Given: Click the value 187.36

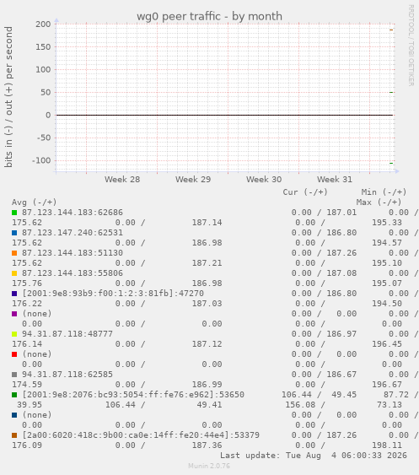Looking at the screenshot, I should tap(207, 445).
